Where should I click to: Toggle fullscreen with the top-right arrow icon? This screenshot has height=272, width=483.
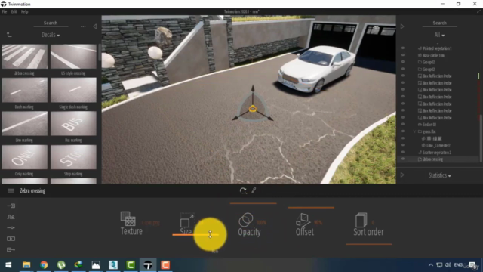point(478,12)
